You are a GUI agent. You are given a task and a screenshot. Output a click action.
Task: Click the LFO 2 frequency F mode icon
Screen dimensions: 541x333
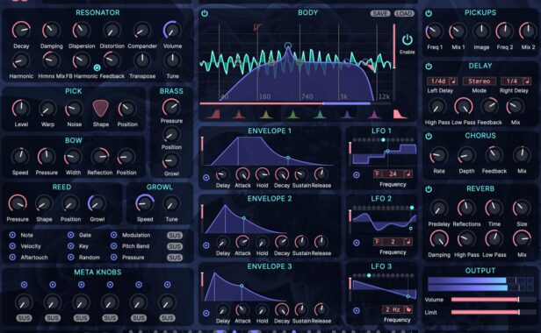point(377,242)
